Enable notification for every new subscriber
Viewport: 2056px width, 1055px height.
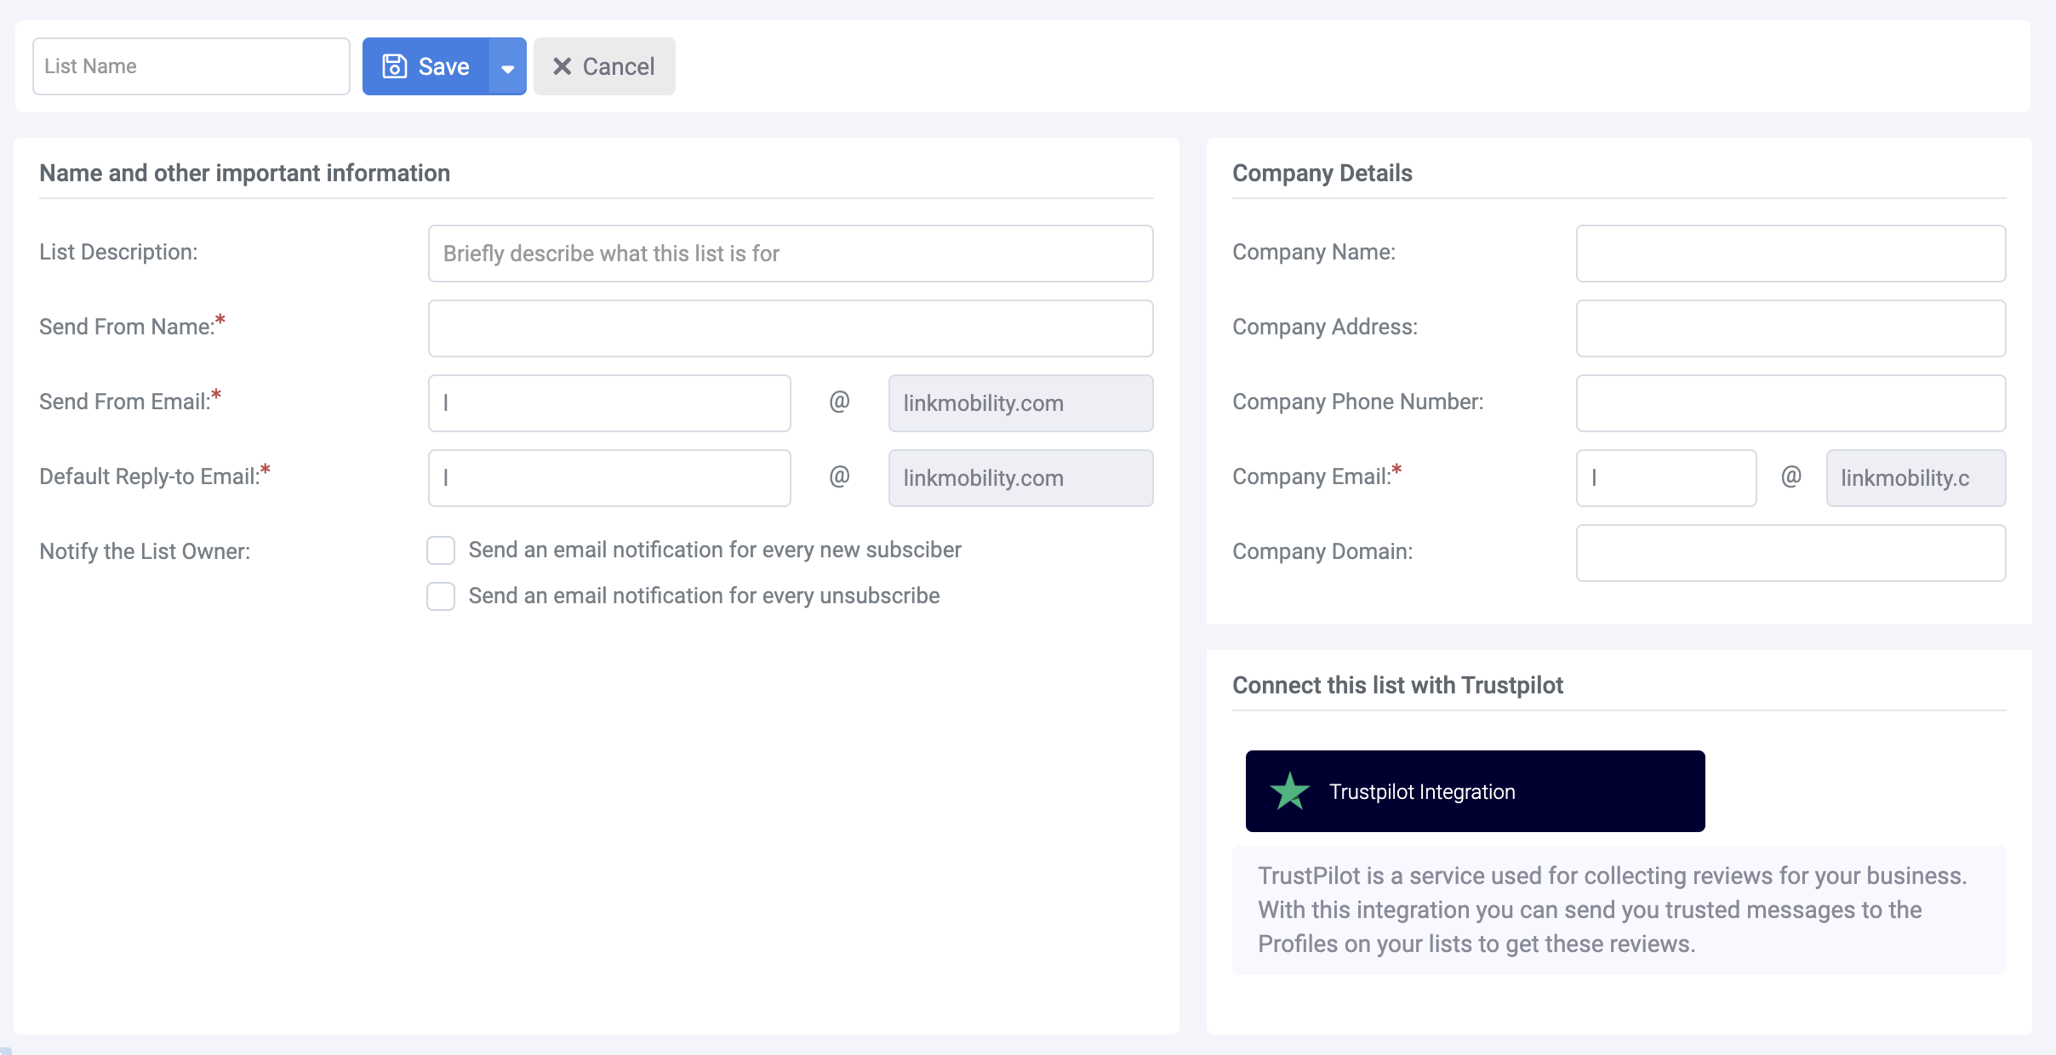441,550
